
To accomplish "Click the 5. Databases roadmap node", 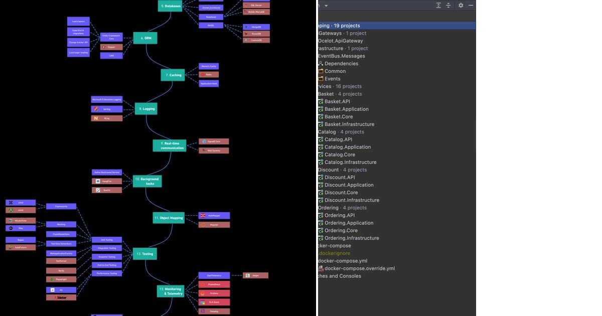I will click(x=170, y=6).
